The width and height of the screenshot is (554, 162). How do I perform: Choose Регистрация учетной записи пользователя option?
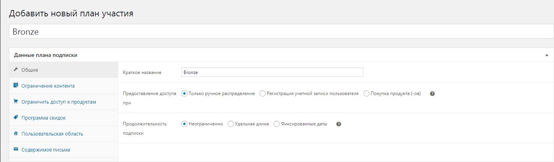(263, 93)
